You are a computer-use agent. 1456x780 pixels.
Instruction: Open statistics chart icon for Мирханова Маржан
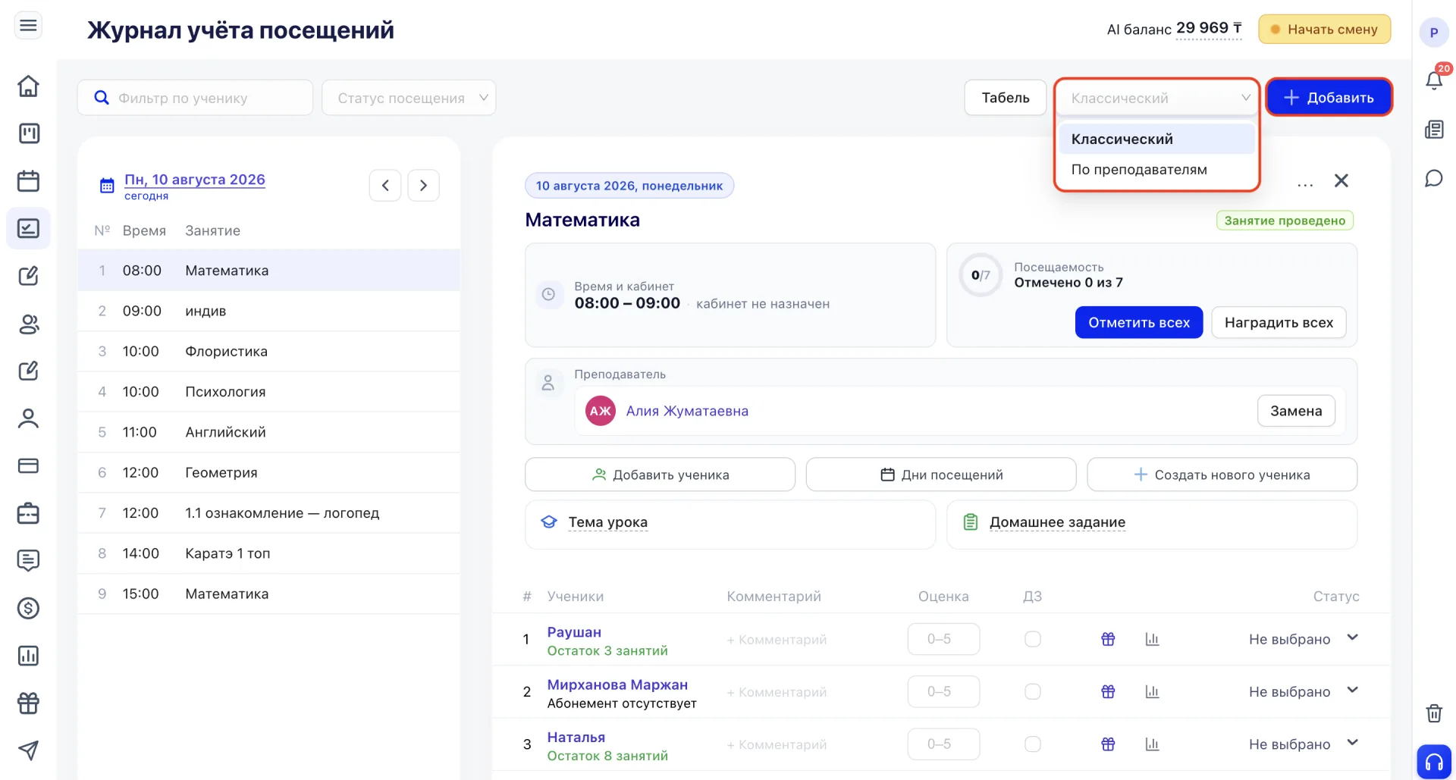pyautogui.click(x=1152, y=691)
